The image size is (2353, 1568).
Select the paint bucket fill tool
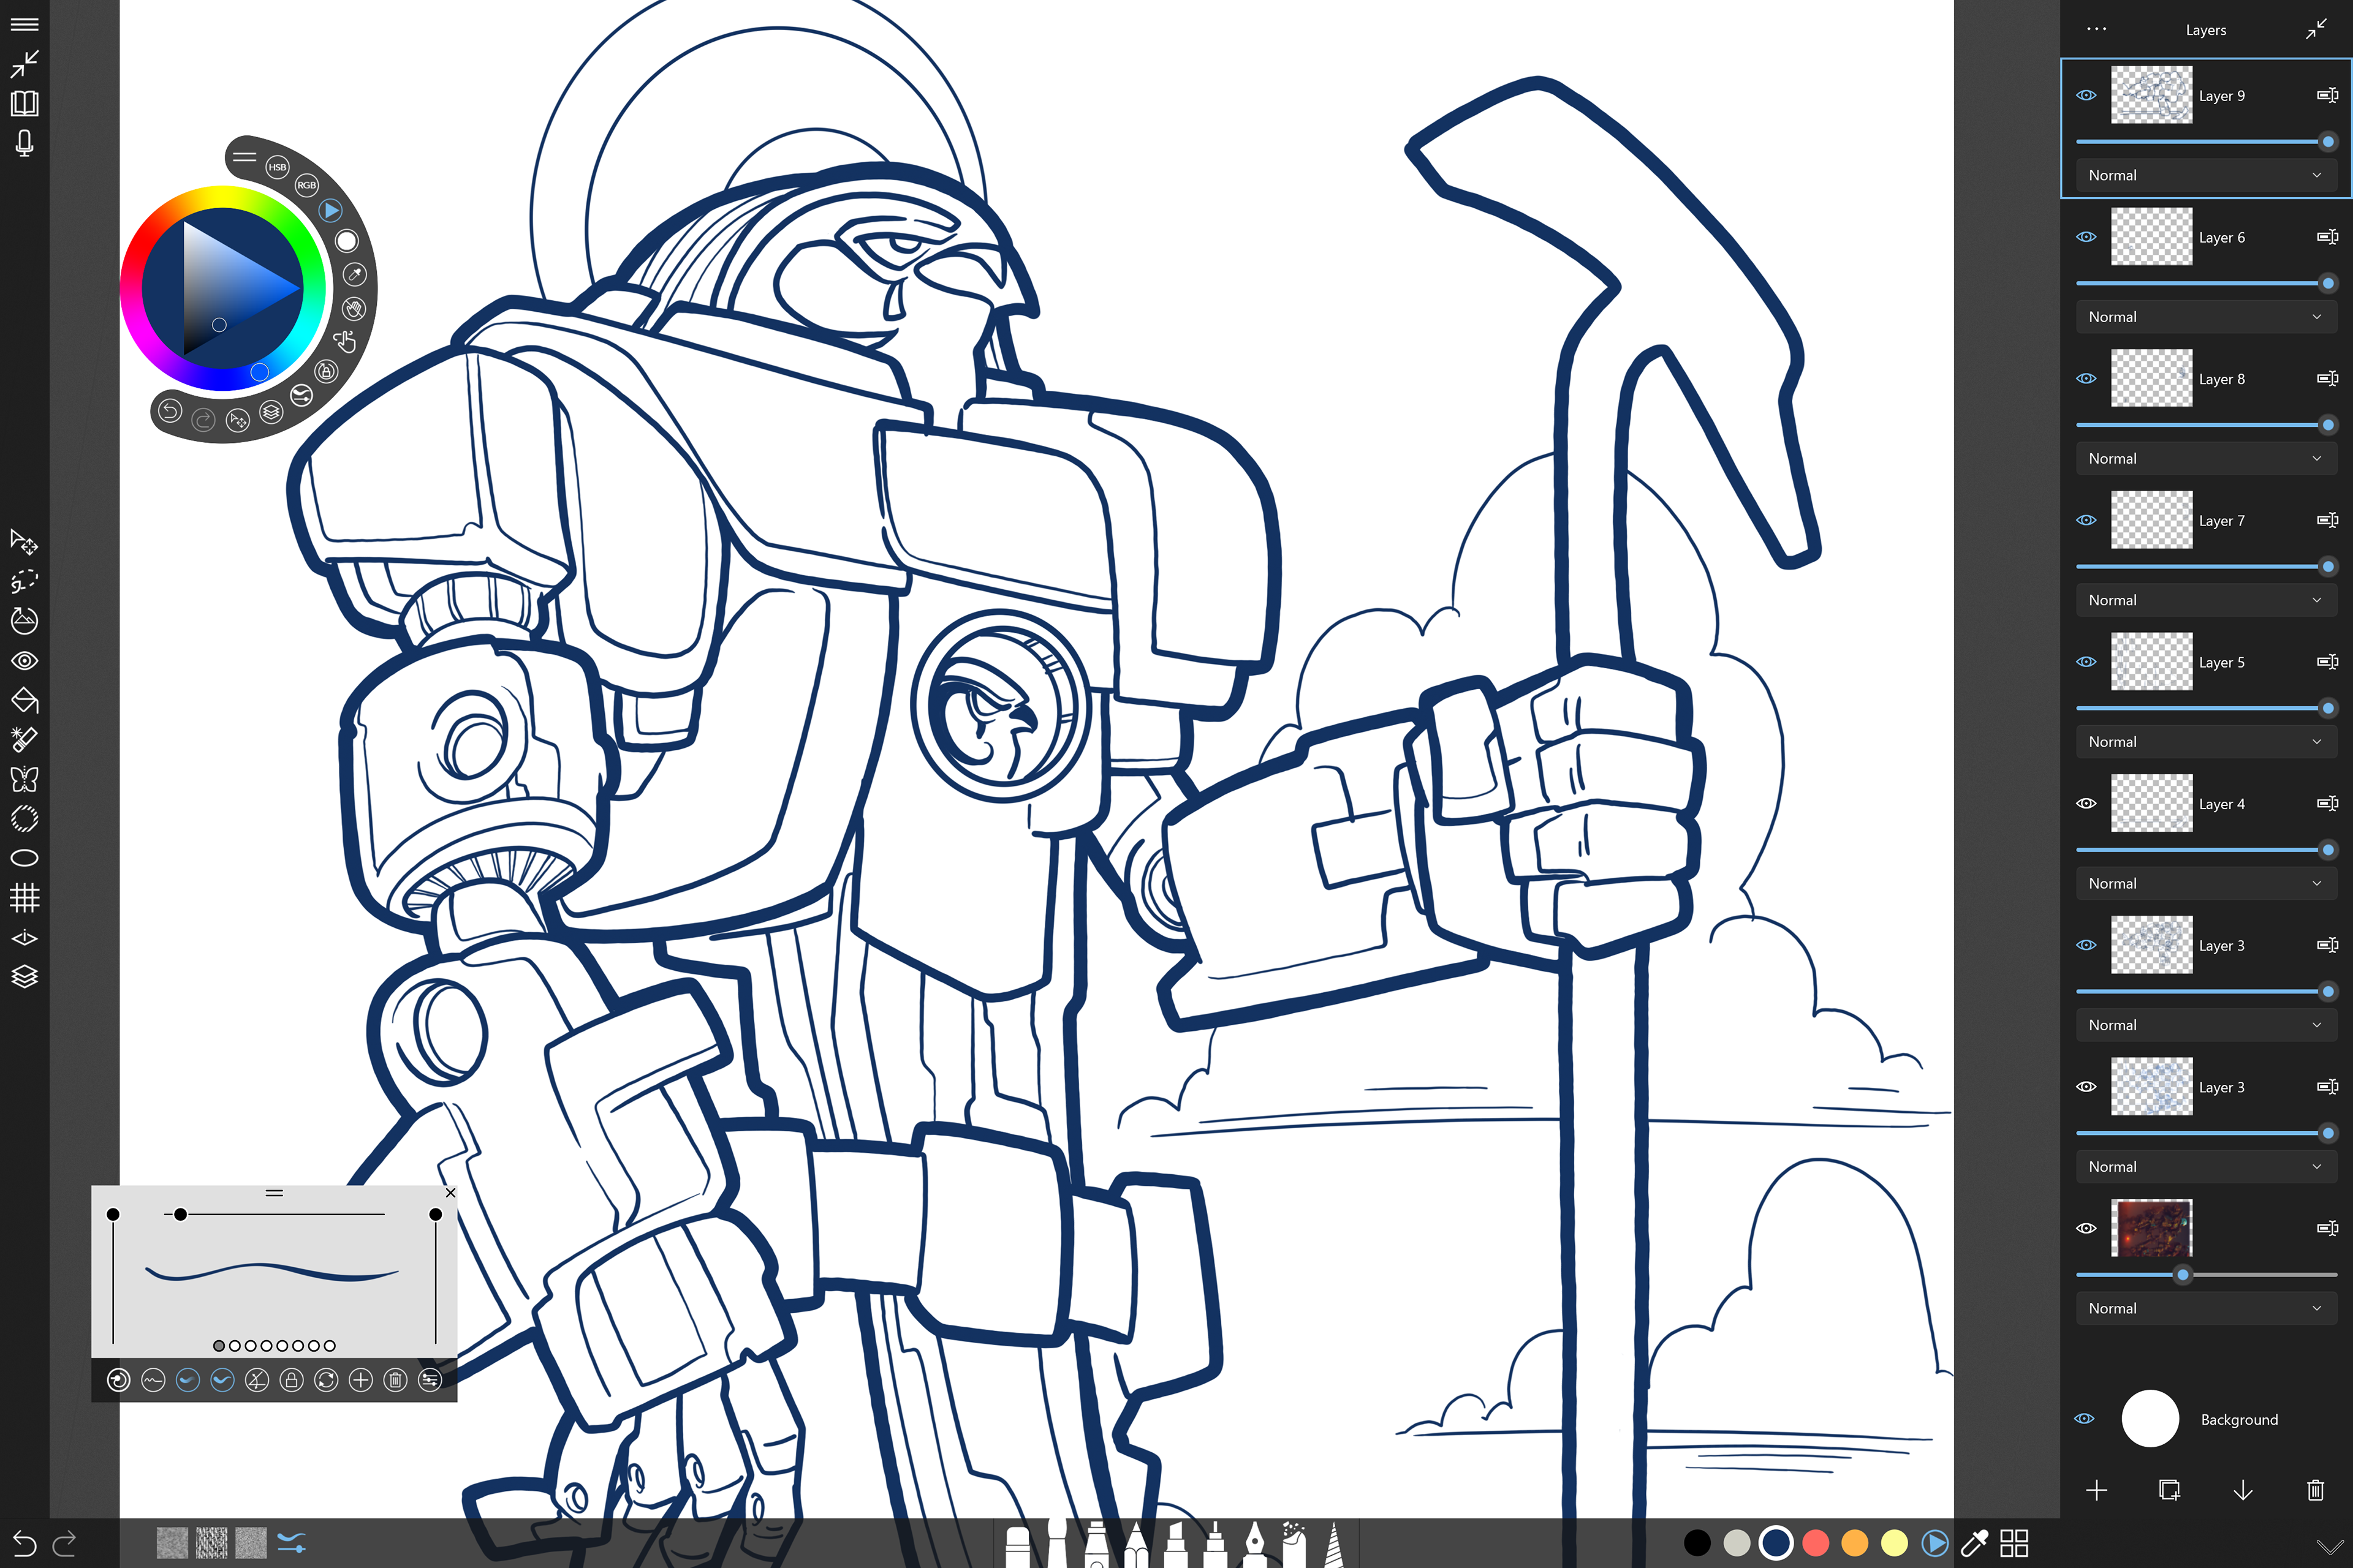24,700
